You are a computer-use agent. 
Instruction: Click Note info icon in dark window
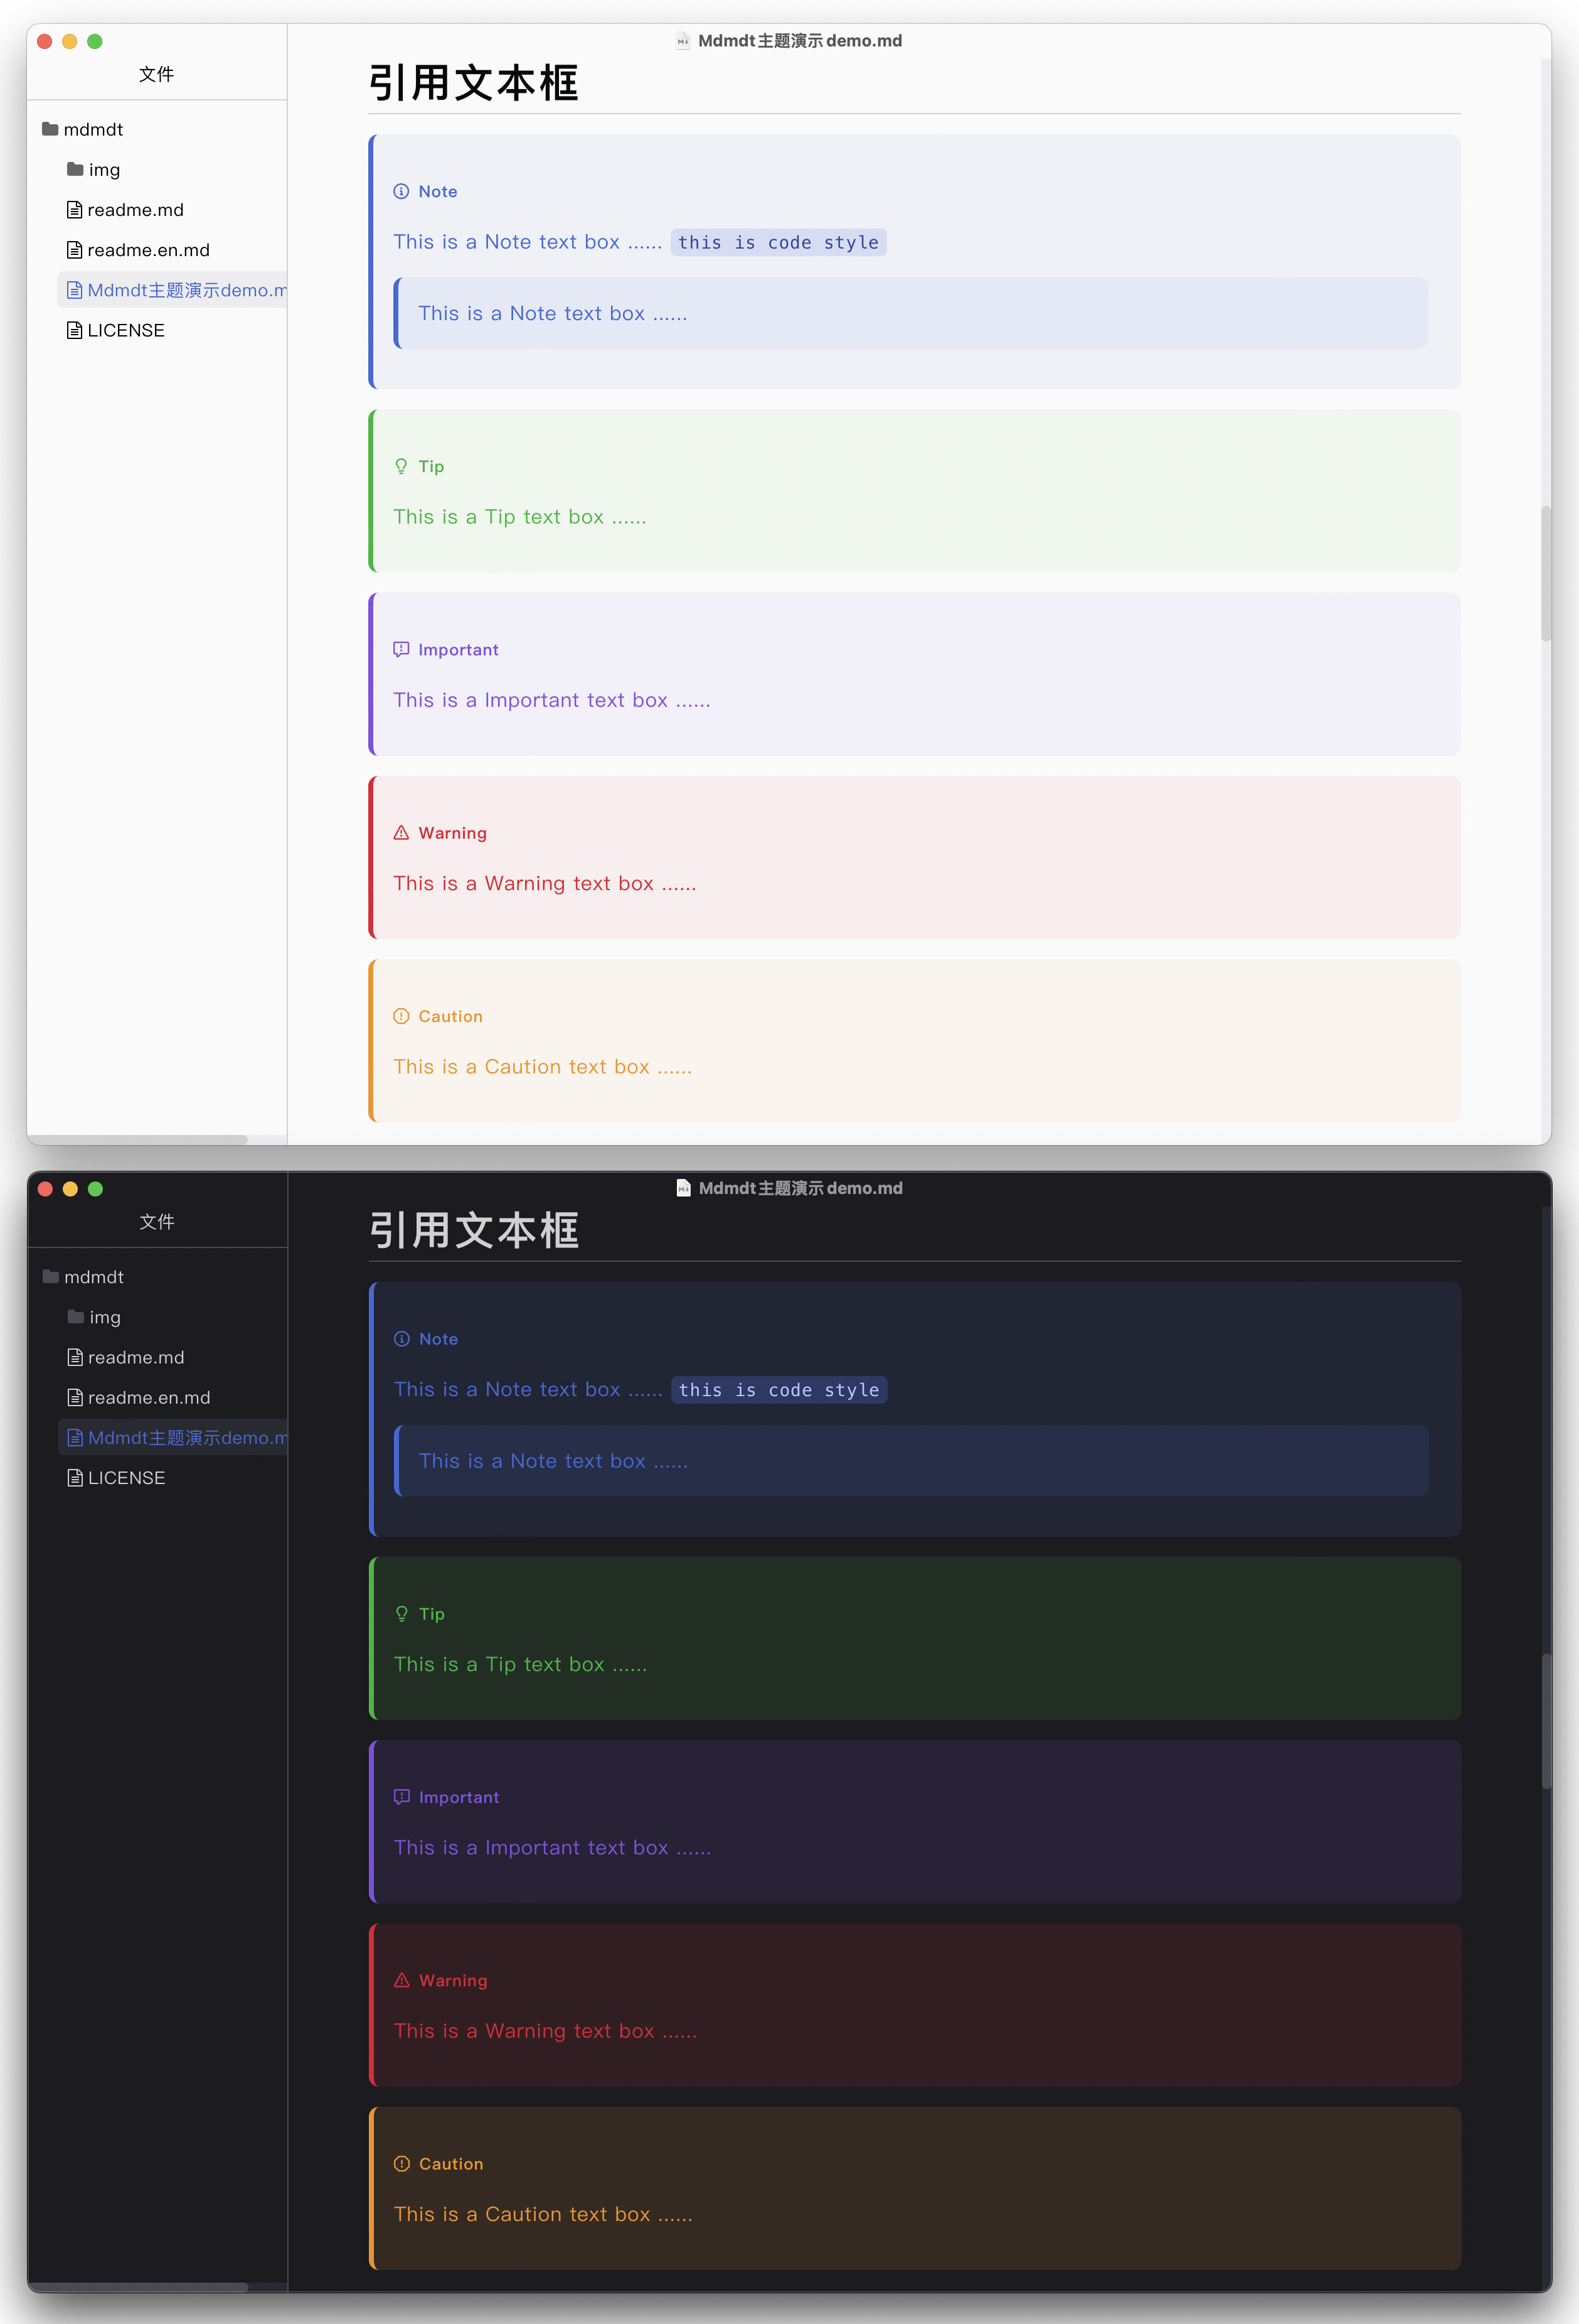point(401,1339)
